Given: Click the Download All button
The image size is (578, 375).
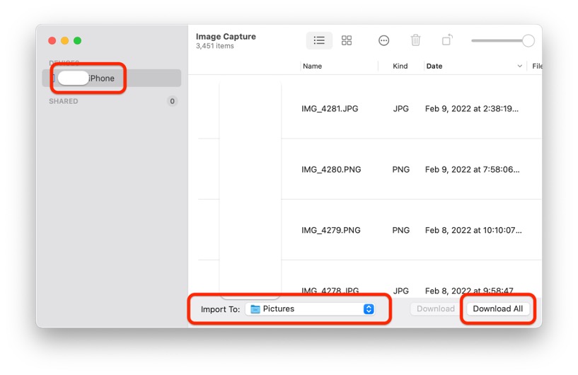Looking at the screenshot, I should click(497, 309).
